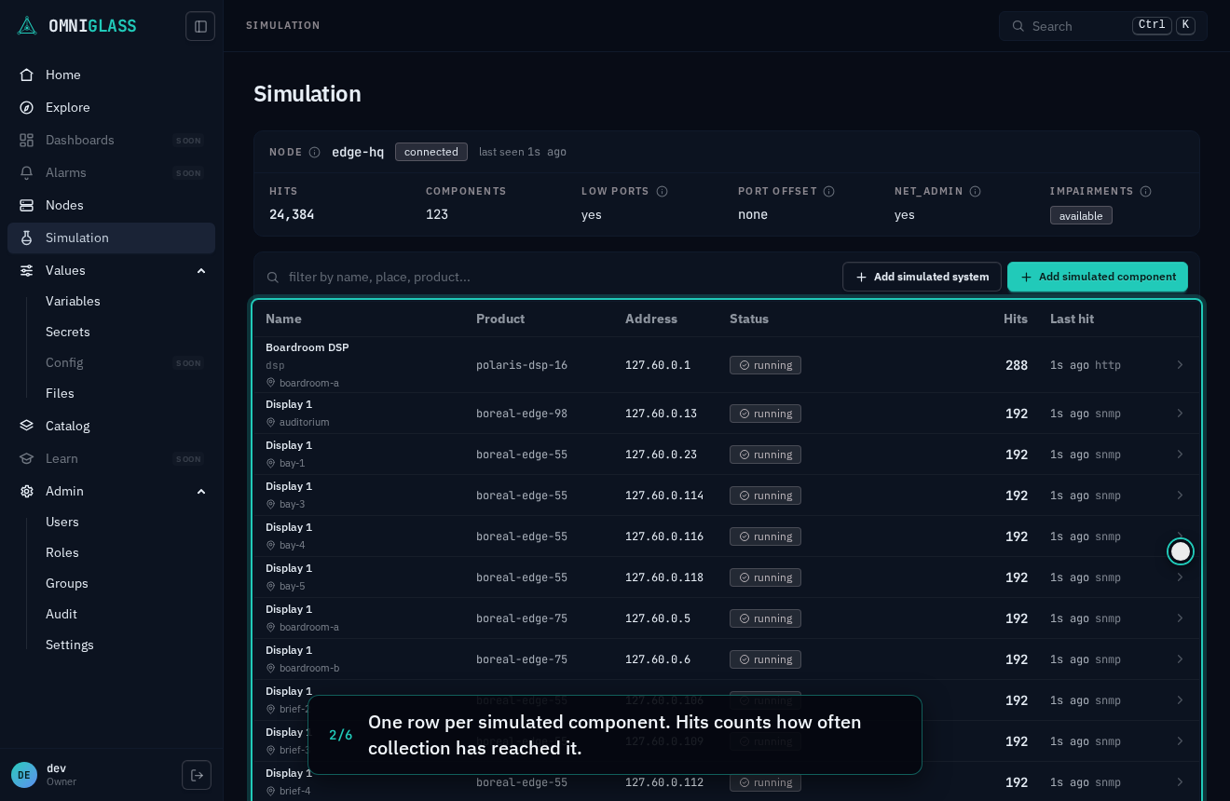
Task: Open Display 1 bay-3 row chevron
Action: (1180, 496)
